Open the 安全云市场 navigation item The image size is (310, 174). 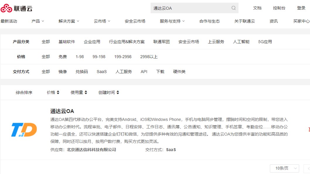[x=135, y=21]
